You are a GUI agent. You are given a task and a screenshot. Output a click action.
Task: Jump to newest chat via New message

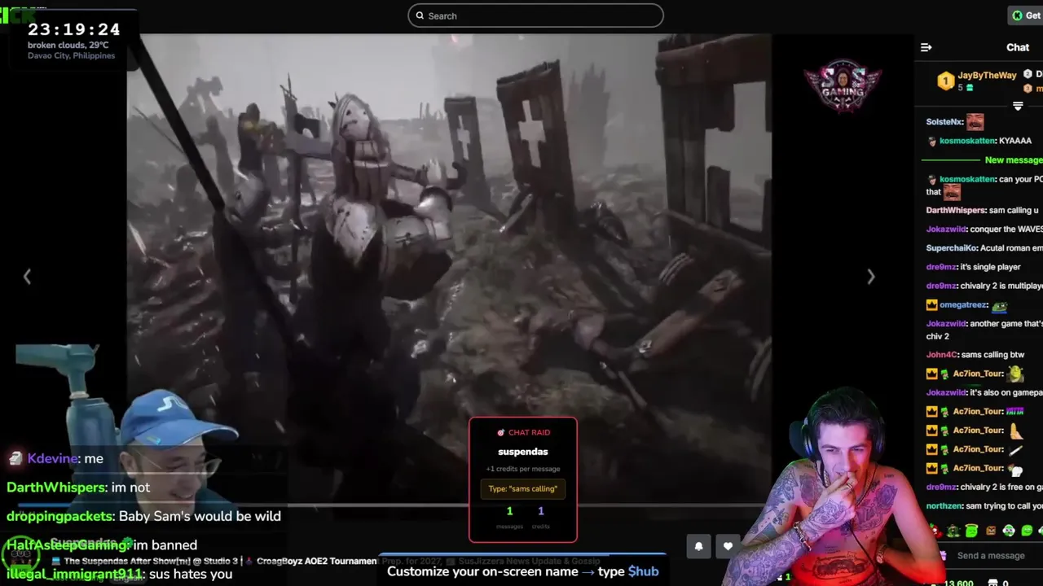tap(1013, 160)
